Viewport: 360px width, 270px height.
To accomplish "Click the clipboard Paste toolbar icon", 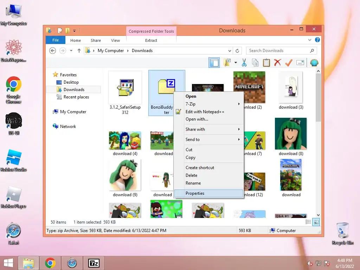I will [266, 63].
